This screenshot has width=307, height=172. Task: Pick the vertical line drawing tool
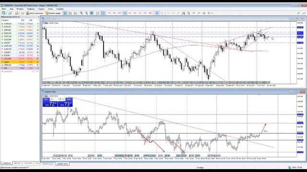168,13
